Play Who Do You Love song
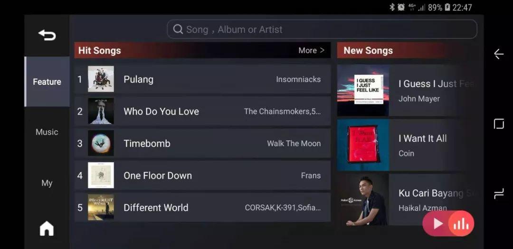Screen dimensions: 513x249 tap(202, 111)
